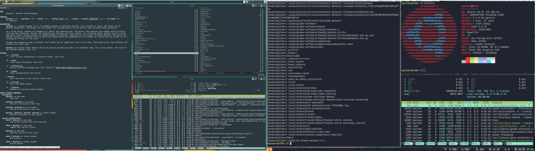Viewport: 535px width, 151px height.
Task: Select highlighted Xorg row with PID 861
Action: tap(468, 105)
